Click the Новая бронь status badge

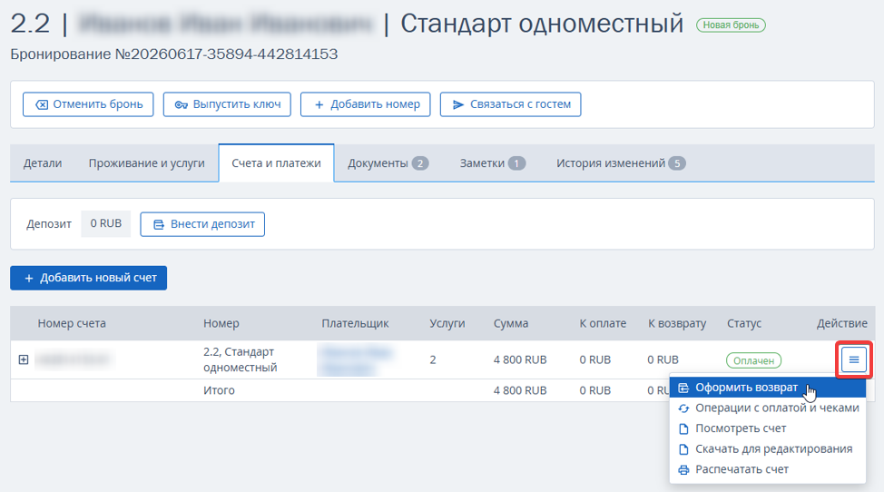[731, 25]
